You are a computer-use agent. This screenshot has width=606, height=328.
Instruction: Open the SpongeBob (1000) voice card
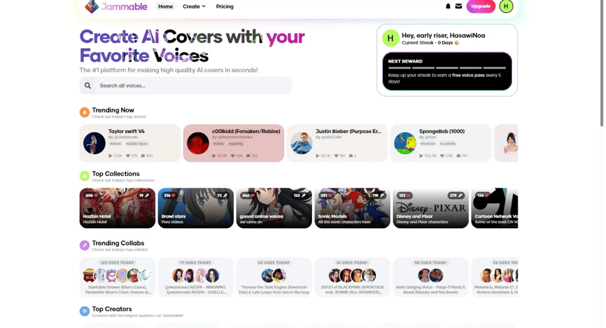click(440, 143)
